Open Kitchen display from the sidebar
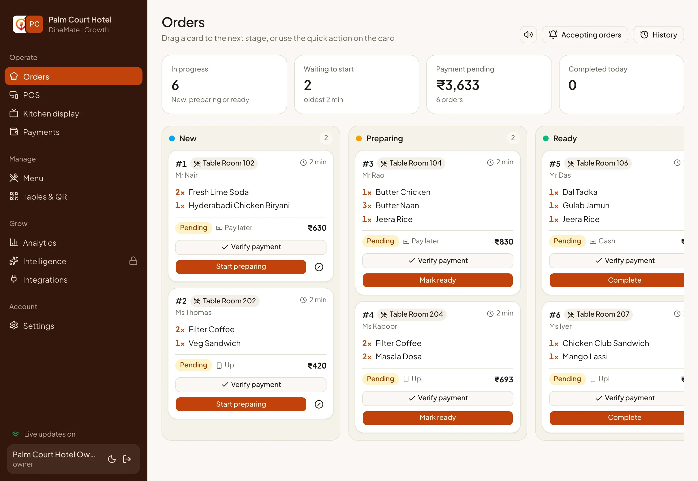This screenshot has width=698, height=481. tap(74, 114)
